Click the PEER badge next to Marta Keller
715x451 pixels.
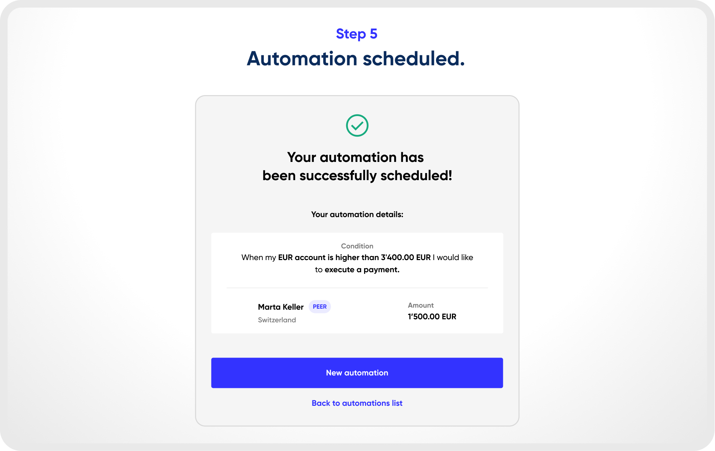click(x=319, y=306)
